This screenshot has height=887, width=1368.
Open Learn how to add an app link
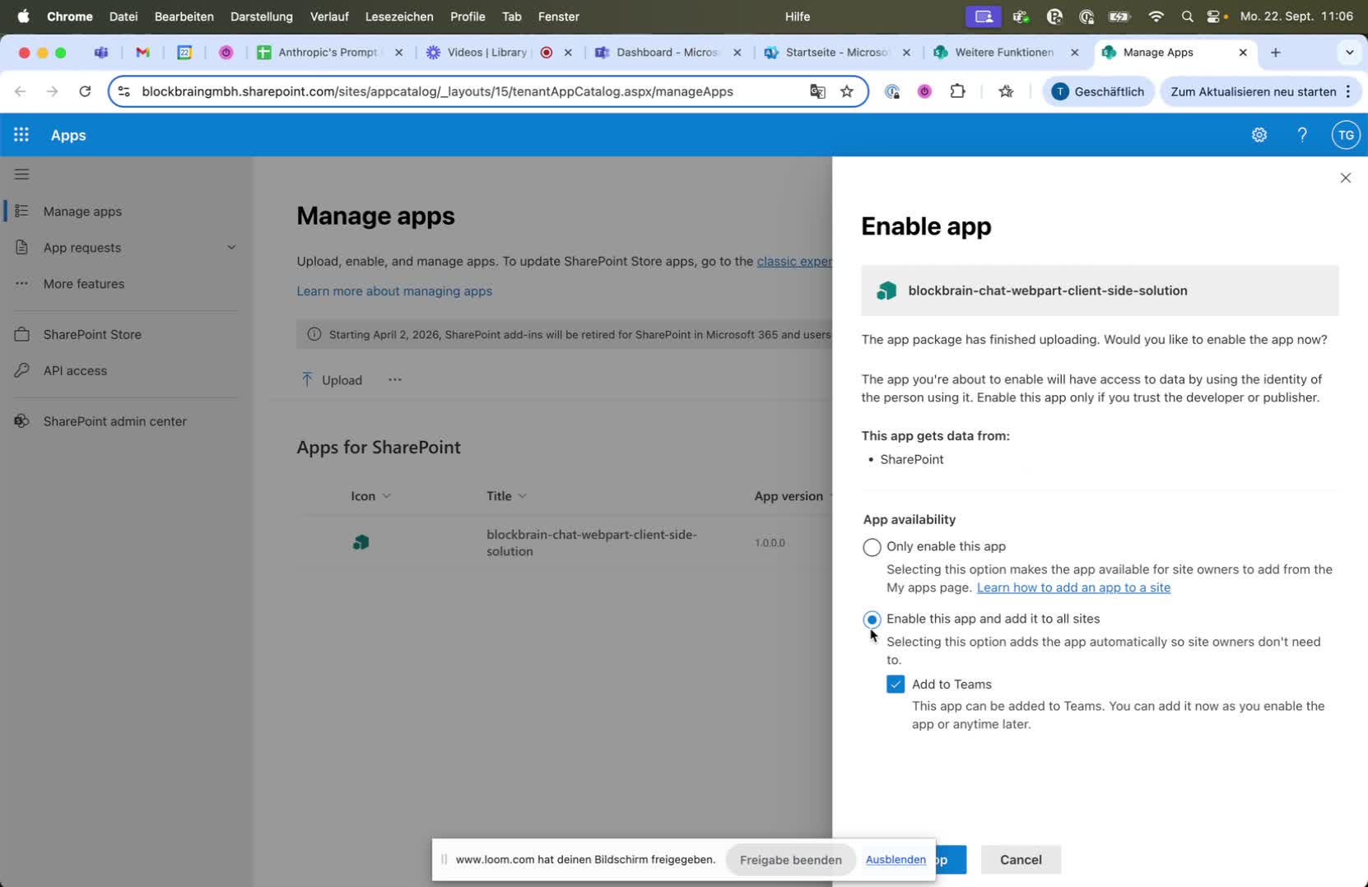pos(1073,587)
